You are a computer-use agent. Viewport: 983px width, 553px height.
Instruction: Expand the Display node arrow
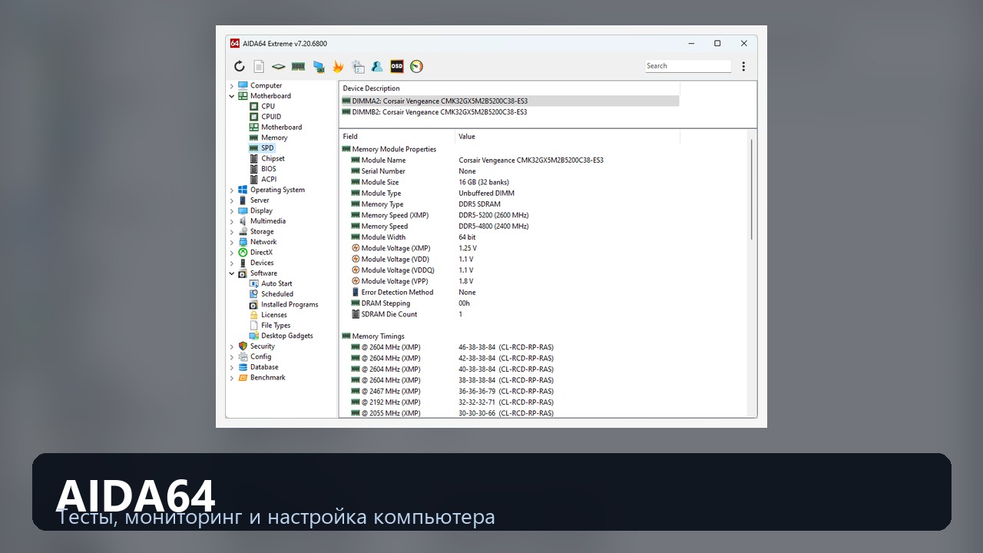coord(232,210)
